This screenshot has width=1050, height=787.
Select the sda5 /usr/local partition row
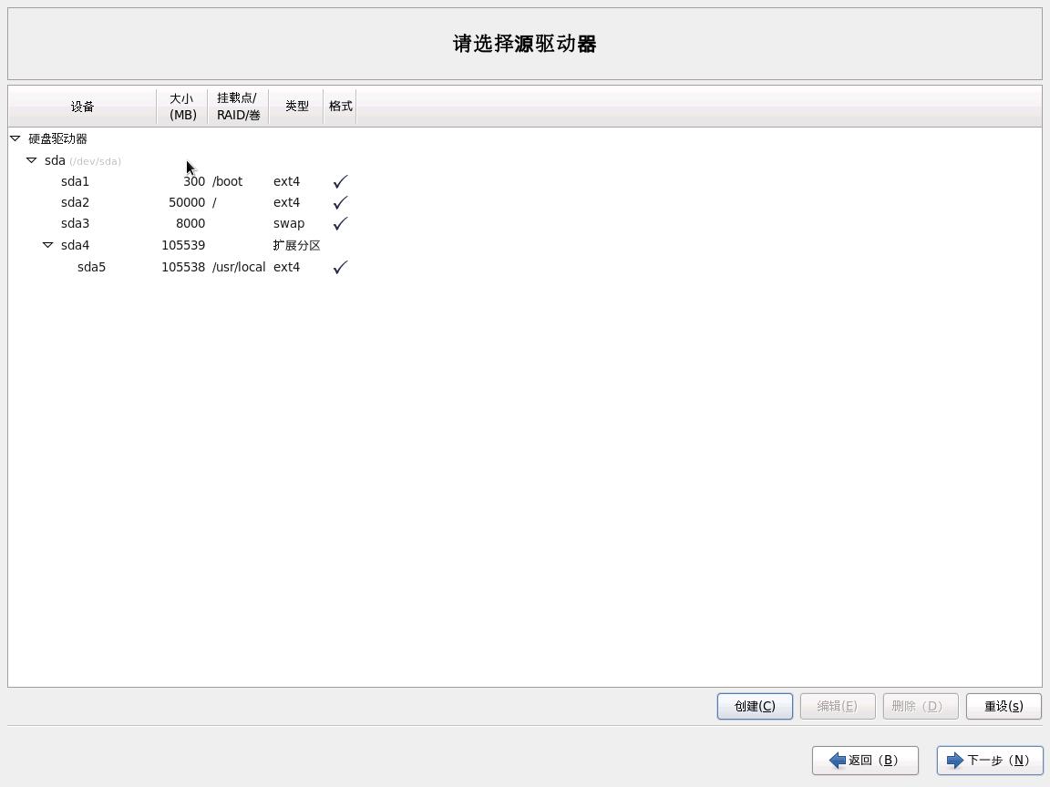click(x=91, y=267)
